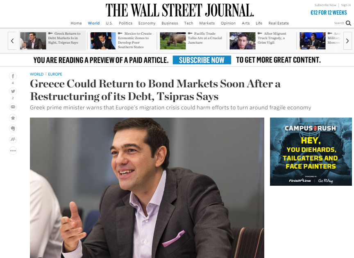
Task: Open more sharing options ellipsis icon
Action: [x=13, y=151]
